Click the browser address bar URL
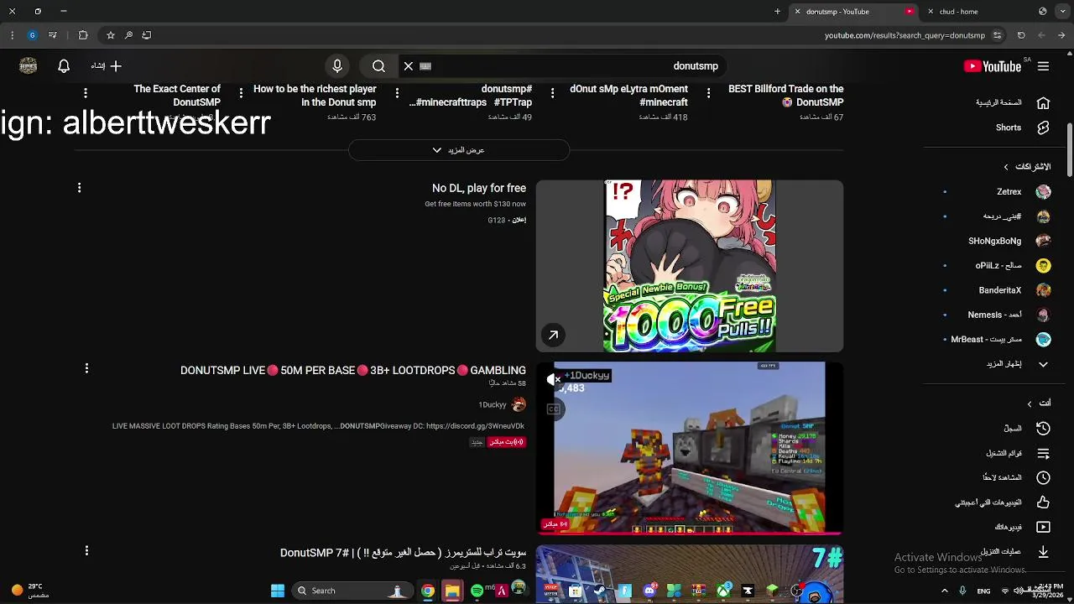 (905, 35)
